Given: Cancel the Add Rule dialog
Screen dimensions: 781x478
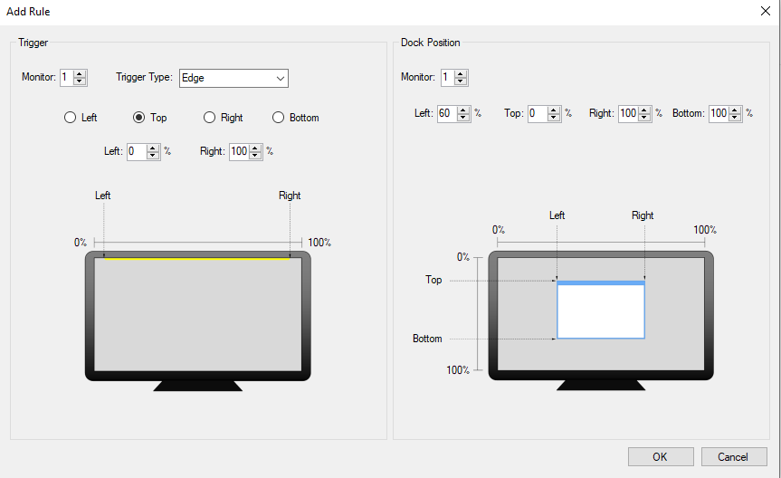Looking at the screenshot, I should pos(734,457).
